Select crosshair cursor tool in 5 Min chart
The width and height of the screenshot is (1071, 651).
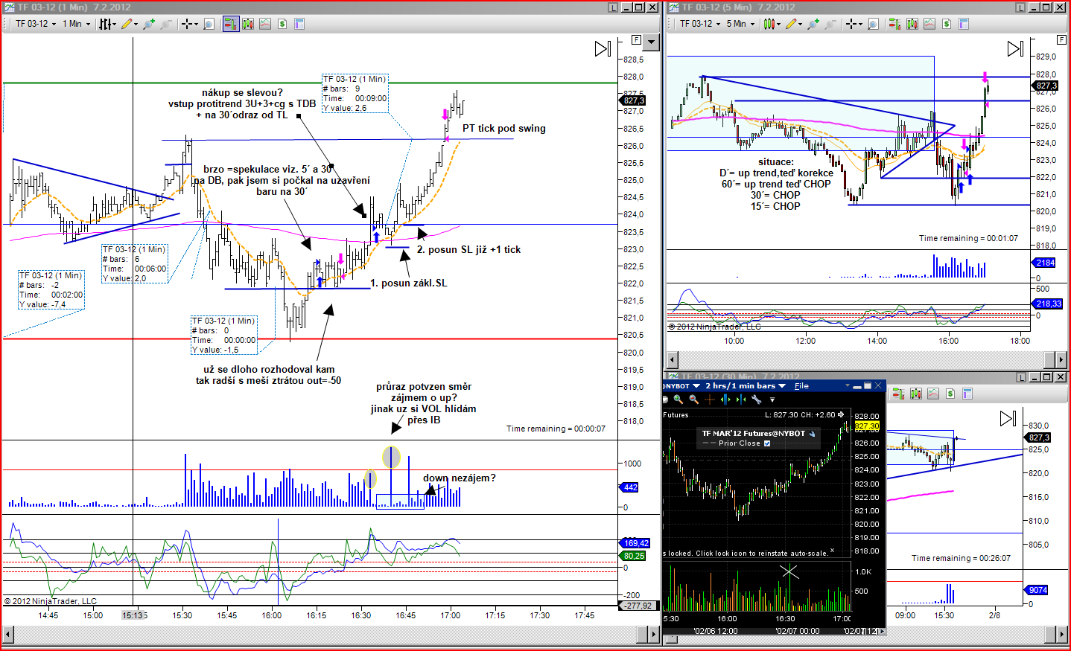point(851,24)
